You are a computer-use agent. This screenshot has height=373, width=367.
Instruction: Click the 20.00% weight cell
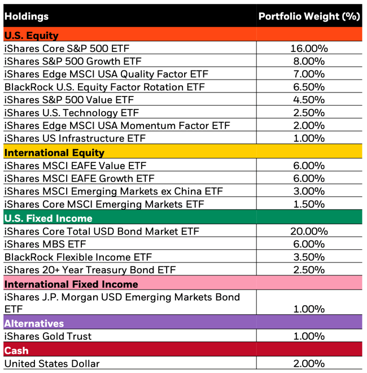pyautogui.click(x=308, y=231)
